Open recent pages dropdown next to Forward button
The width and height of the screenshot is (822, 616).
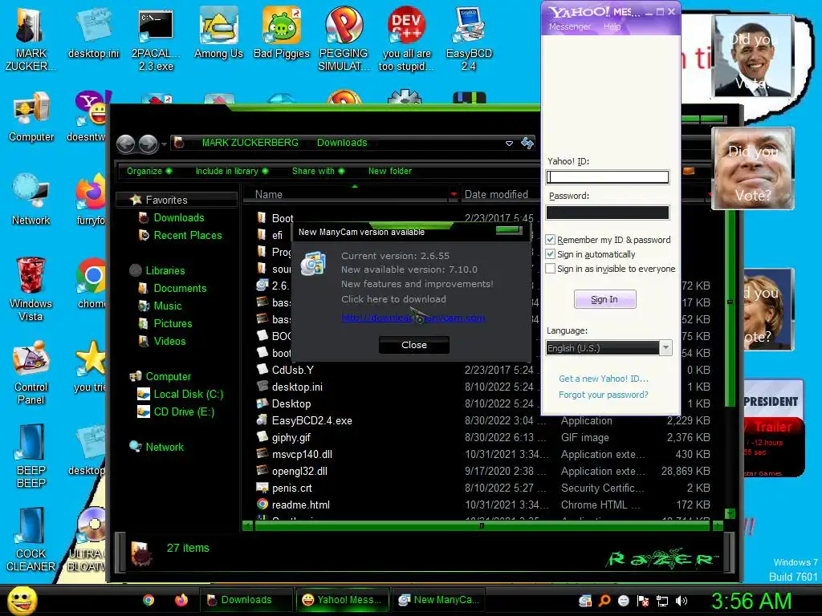pos(164,144)
